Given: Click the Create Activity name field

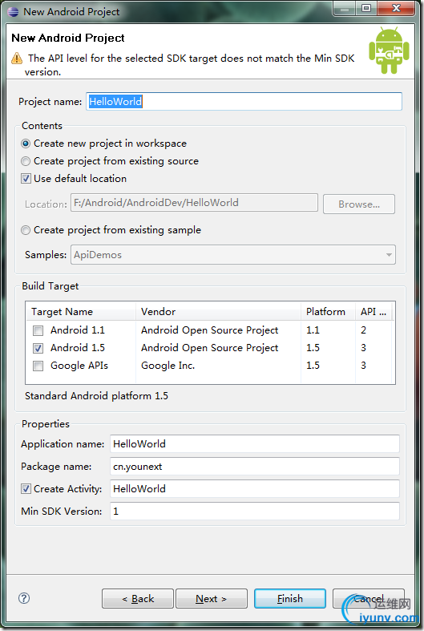Looking at the screenshot, I should pos(255,489).
